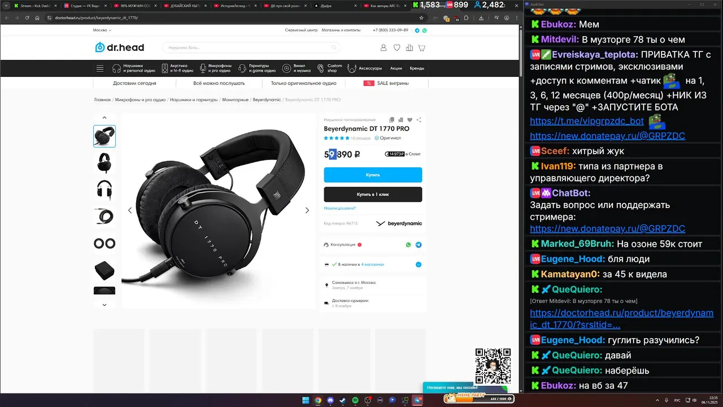Go to the Chrome home button
Screen dimensions: 723x407
click(x=37, y=18)
